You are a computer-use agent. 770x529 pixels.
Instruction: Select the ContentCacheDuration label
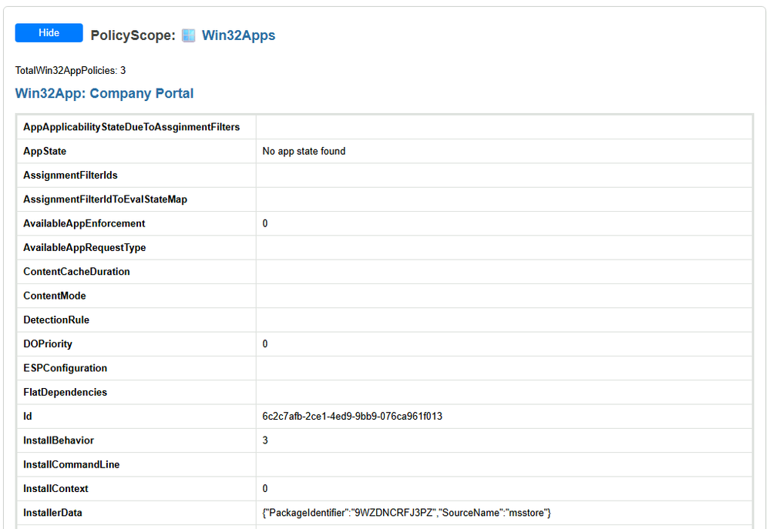[76, 271]
